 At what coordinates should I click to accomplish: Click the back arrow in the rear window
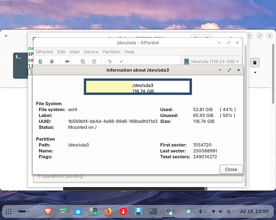pyautogui.click(x=6, y=36)
